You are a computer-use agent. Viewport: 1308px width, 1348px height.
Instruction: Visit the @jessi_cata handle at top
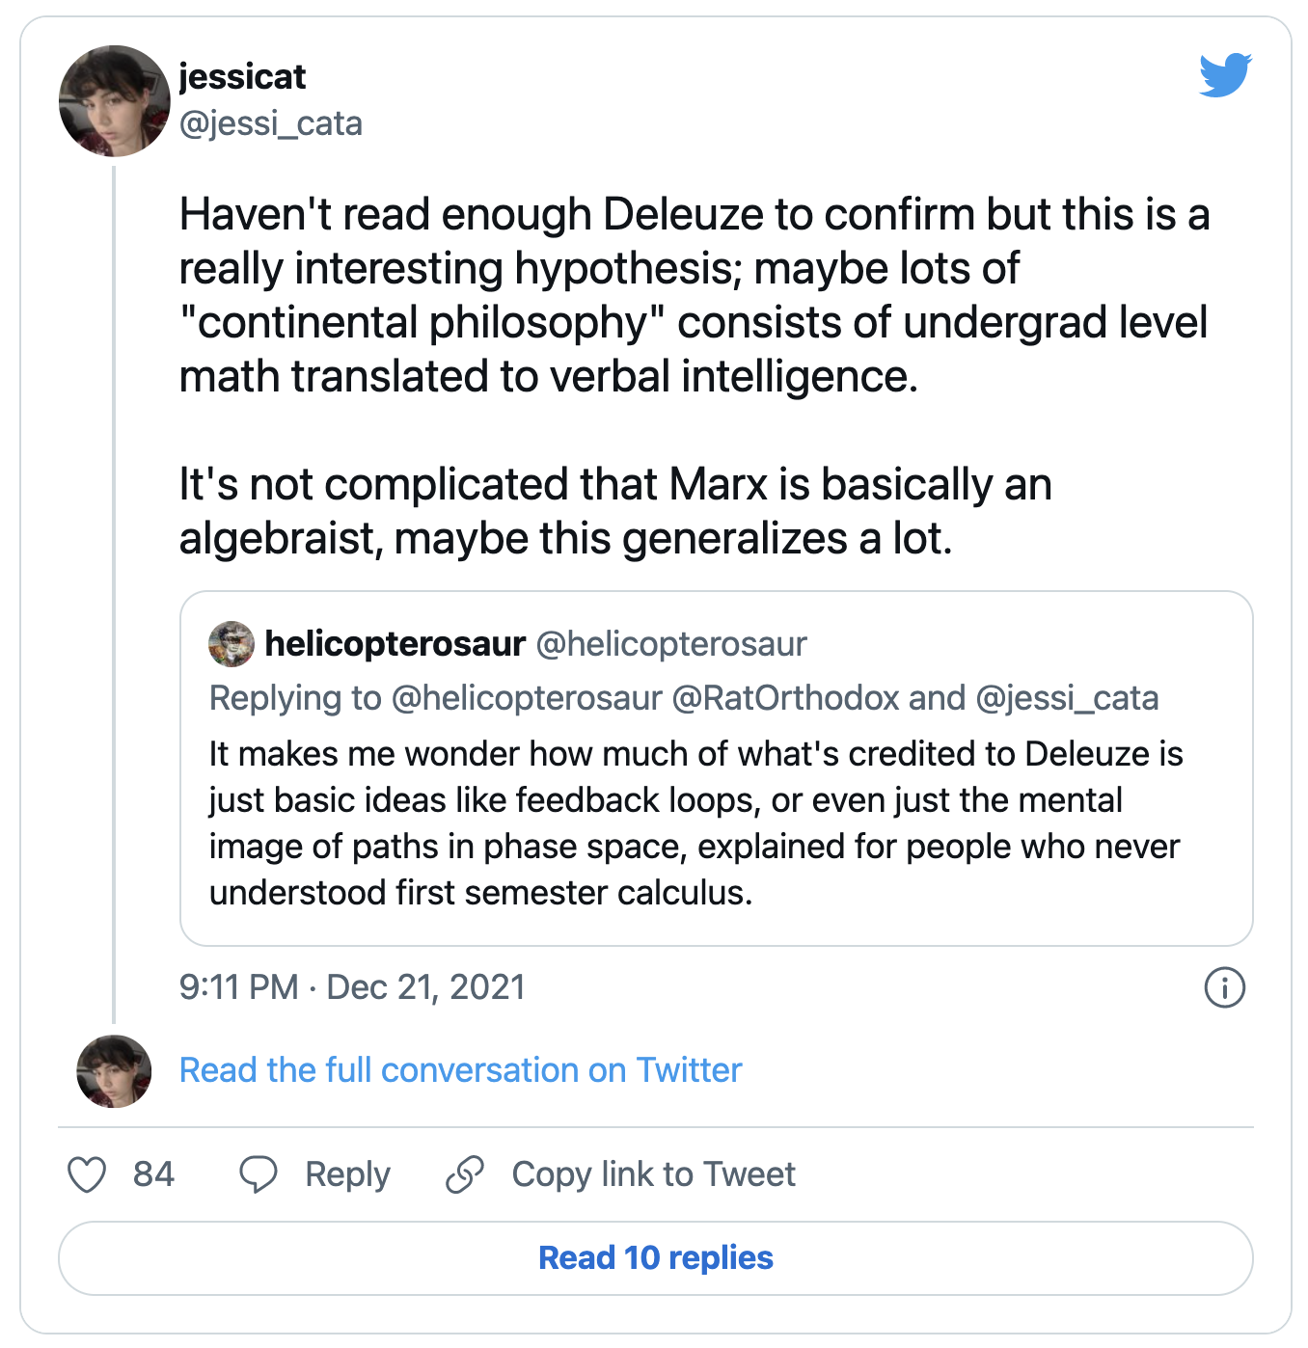coord(271,123)
